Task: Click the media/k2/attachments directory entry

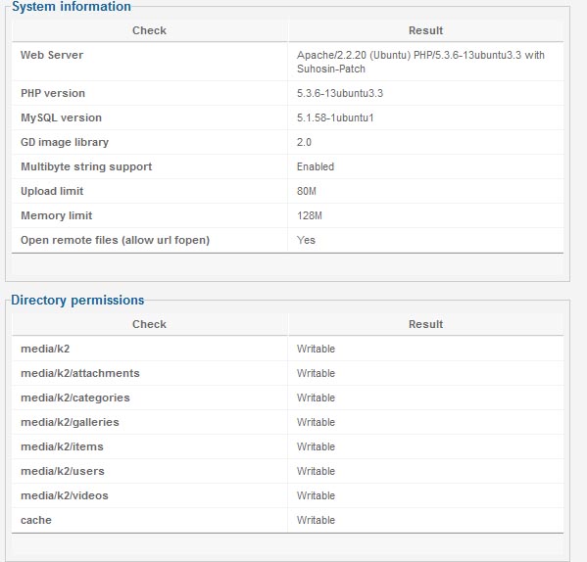Action: [80, 373]
